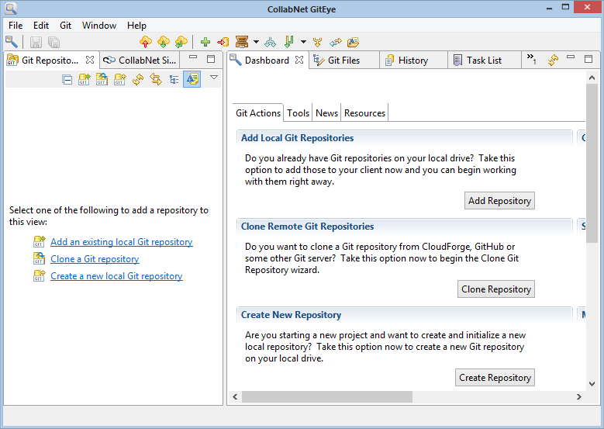Screen dimensions: 604x429
Task: Open the Git menu
Action: [65, 26]
